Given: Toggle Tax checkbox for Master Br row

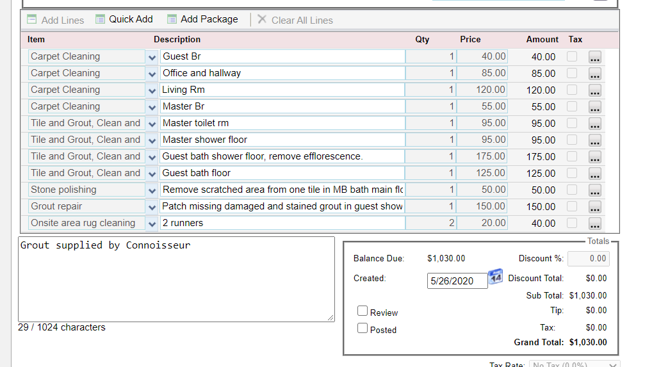Looking at the screenshot, I should pyautogui.click(x=572, y=106).
